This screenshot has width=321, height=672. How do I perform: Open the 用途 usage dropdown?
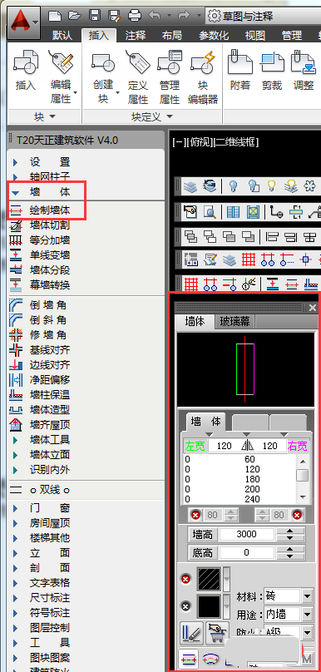[x=308, y=615]
